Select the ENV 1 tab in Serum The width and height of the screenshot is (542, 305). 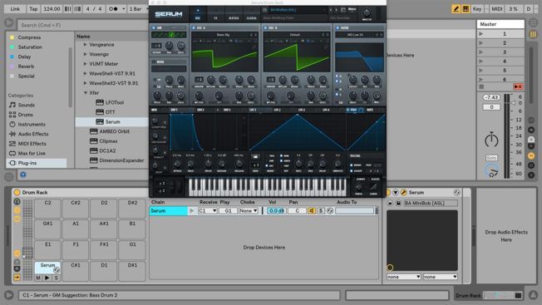tap(175, 110)
